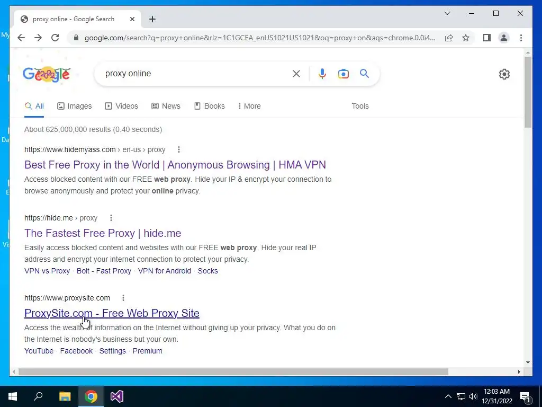This screenshot has height=407, width=542.
Task: Open the Chrome profile avatar menu
Action: pyautogui.click(x=504, y=38)
